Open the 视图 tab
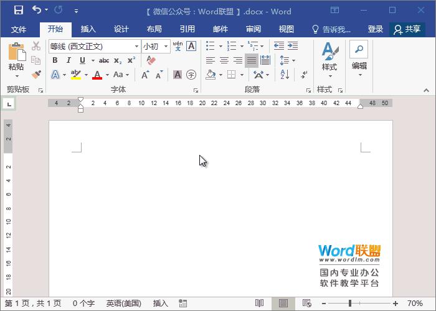The image size is (436, 311). [287, 29]
